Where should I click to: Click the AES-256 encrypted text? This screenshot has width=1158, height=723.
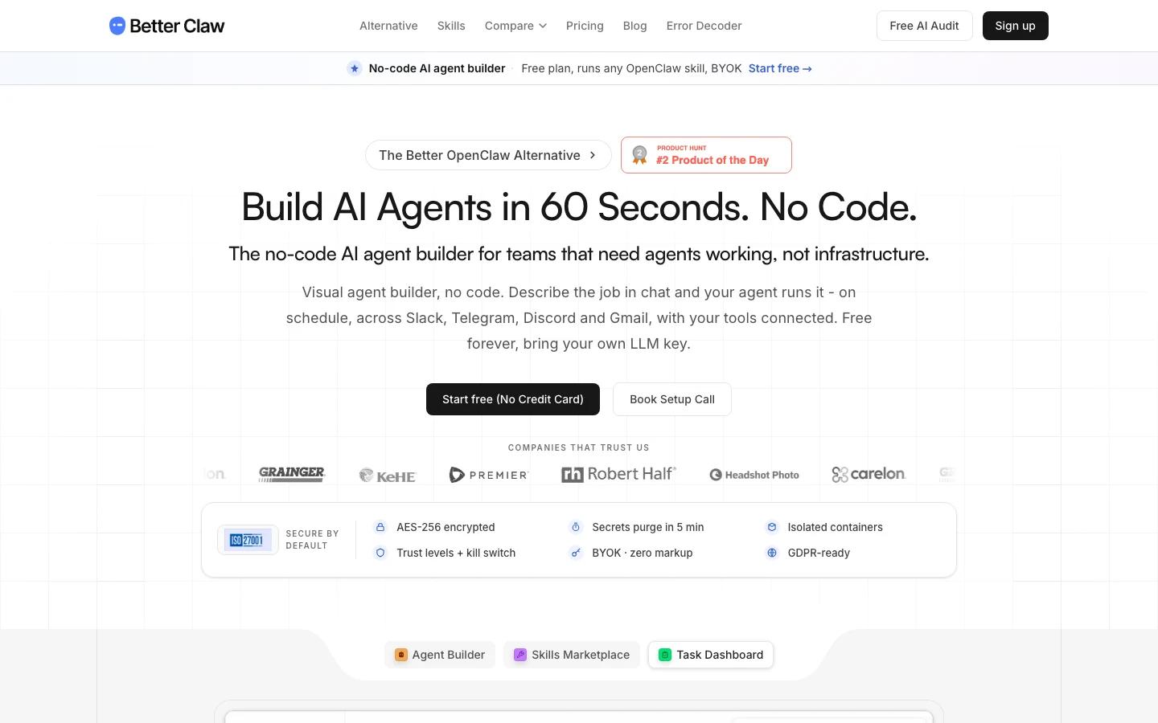point(446,527)
